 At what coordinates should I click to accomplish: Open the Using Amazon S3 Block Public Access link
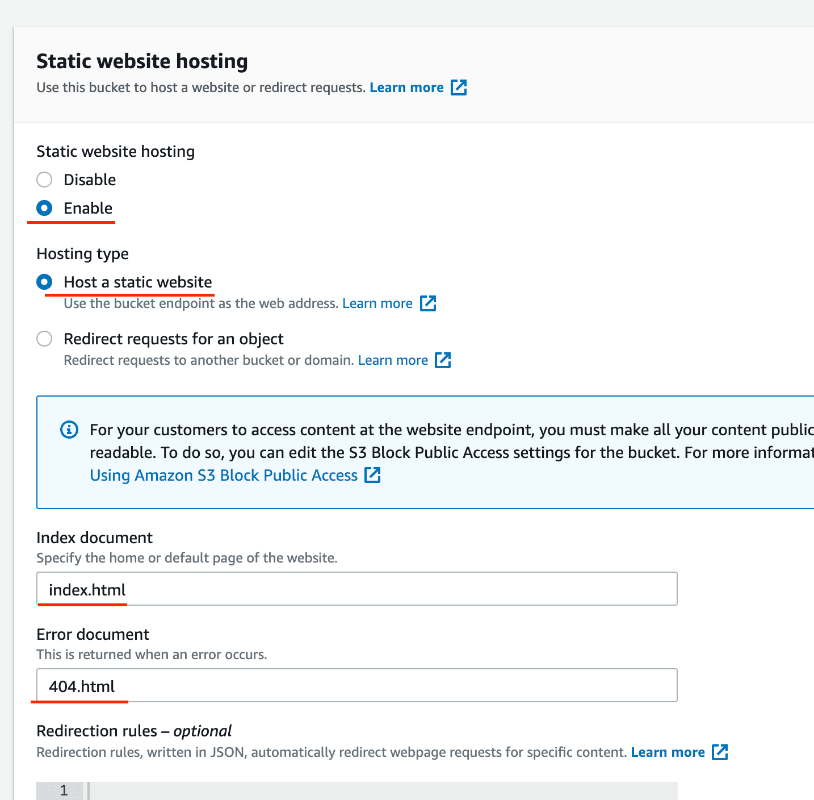click(x=223, y=475)
